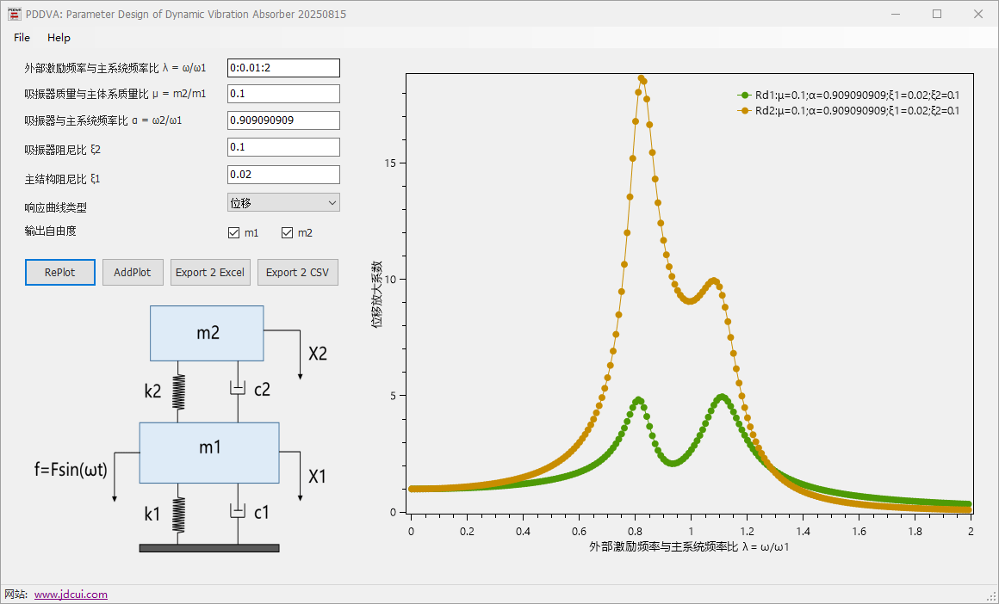Click the Rd2 orange legend marker

(742, 111)
